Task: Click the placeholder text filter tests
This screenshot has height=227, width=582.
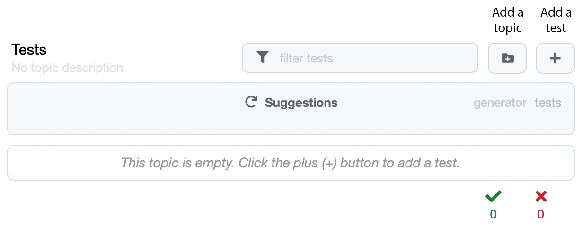Action: [x=306, y=58]
